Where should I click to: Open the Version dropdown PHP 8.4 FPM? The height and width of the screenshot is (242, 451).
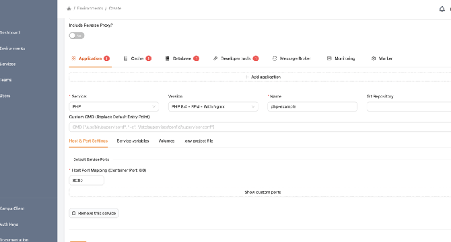(x=213, y=106)
